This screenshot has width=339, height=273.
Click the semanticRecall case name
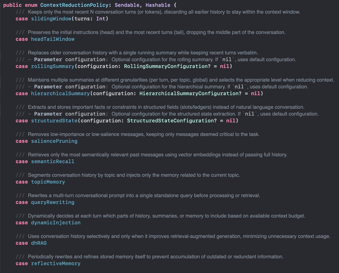coord(53,161)
